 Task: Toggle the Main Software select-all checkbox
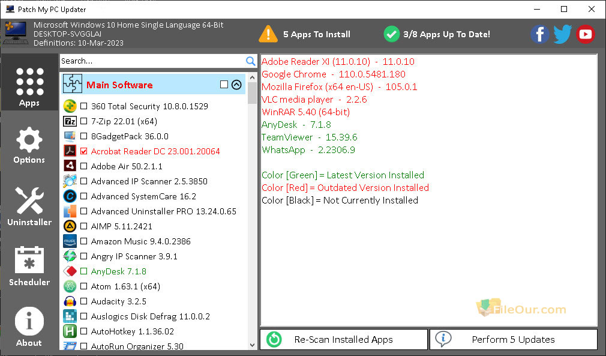pyautogui.click(x=224, y=84)
